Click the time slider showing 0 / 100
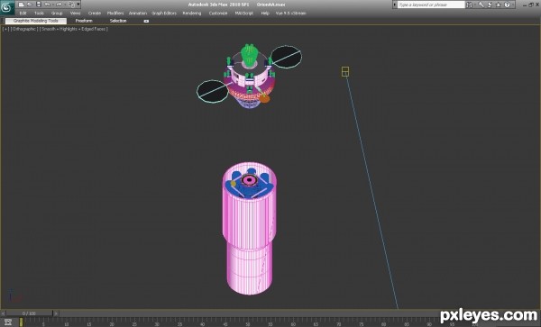This screenshot has width=541, height=327. click(29, 313)
